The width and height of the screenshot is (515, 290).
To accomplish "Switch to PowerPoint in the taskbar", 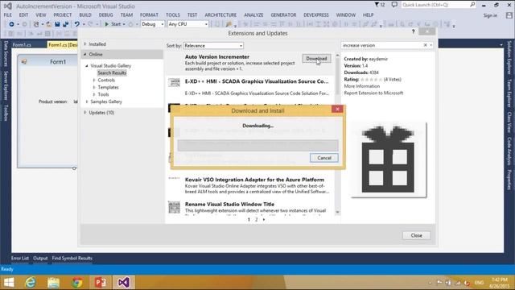I will 101,283.
